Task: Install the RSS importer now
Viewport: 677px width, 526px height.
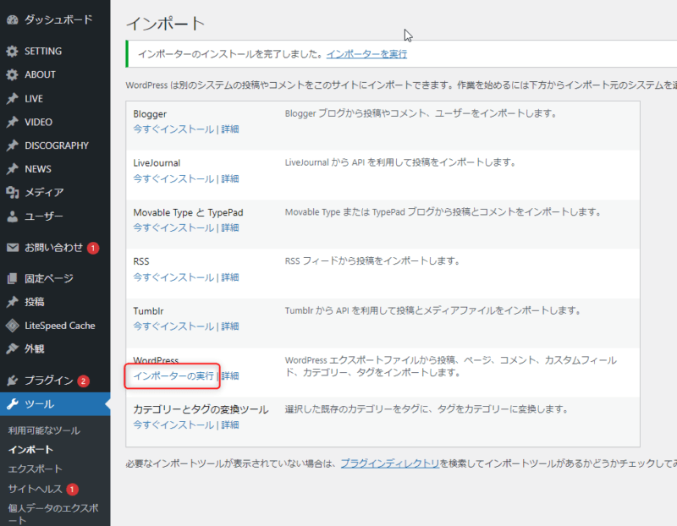Action: click(x=173, y=277)
